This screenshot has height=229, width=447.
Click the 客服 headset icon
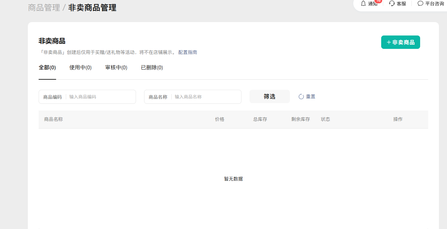click(392, 4)
